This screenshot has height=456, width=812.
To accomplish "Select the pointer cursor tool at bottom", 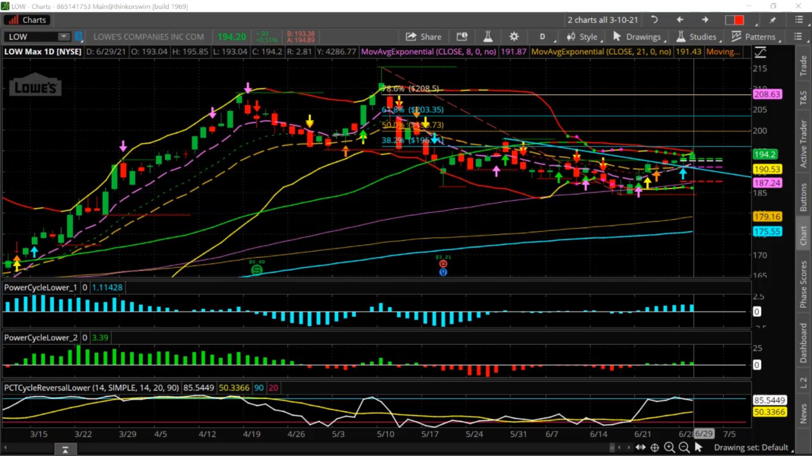I will click(x=698, y=447).
